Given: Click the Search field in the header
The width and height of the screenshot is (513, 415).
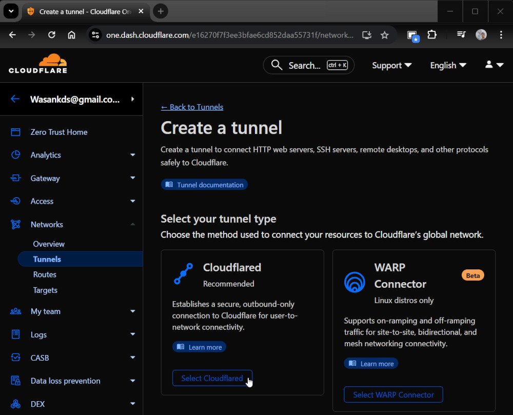Looking at the screenshot, I should point(308,65).
